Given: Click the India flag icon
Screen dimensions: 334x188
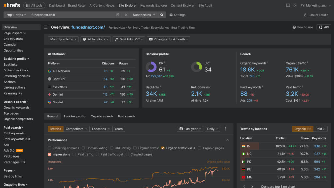Looking at the screenshot, I should (244, 146).
